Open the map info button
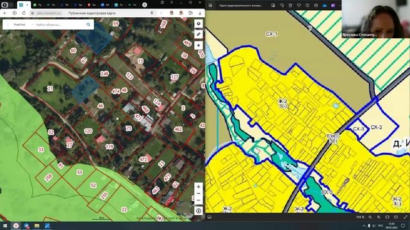The width and height of the screenshot is (410, 230). [199, 211]
